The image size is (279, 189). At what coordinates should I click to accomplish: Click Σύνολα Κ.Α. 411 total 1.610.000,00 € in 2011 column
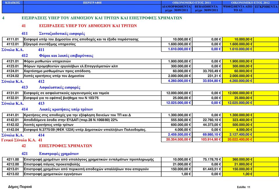pyautogui.click(x=177, y=49)
